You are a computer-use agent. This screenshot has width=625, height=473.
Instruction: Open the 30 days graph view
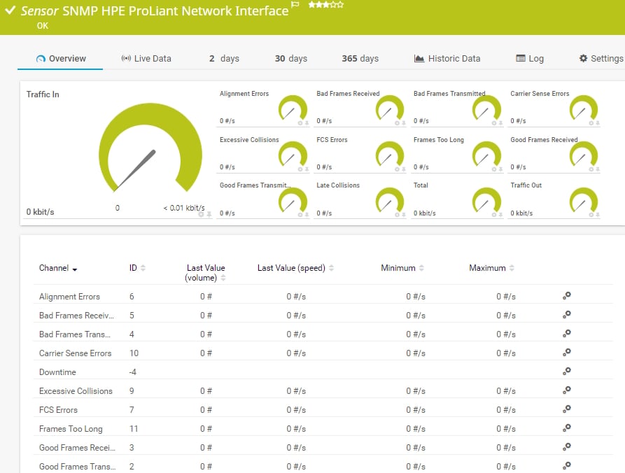click(x=290, y=59)
